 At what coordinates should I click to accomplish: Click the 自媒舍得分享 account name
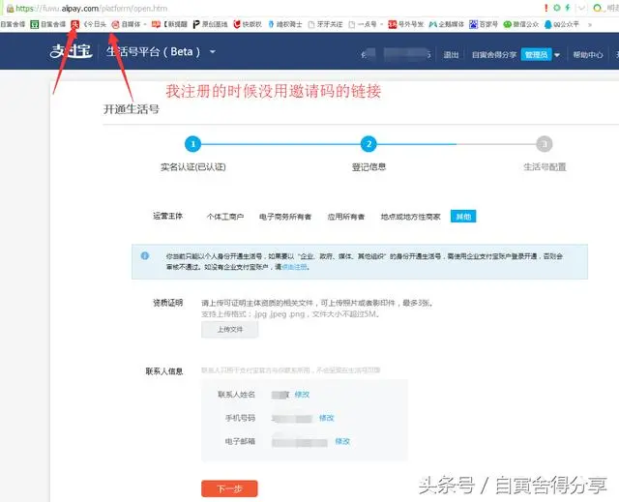coord(494,55)
